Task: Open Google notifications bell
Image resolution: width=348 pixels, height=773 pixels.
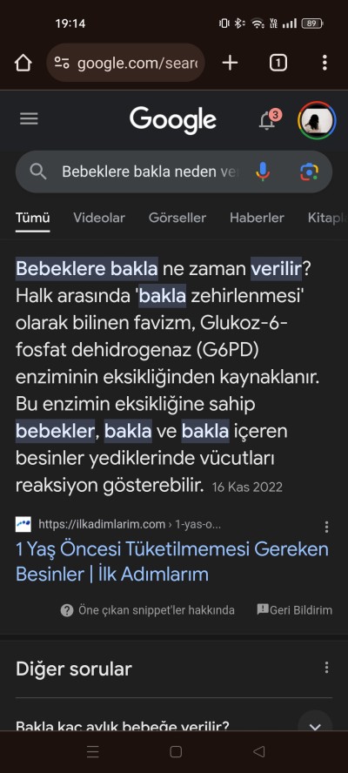Action: 268,120
